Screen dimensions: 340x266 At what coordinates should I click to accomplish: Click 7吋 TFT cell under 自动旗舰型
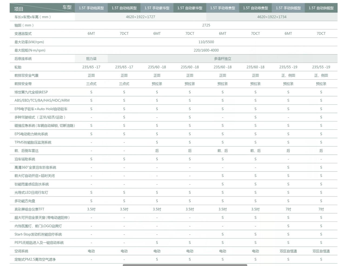click(321, 209)
